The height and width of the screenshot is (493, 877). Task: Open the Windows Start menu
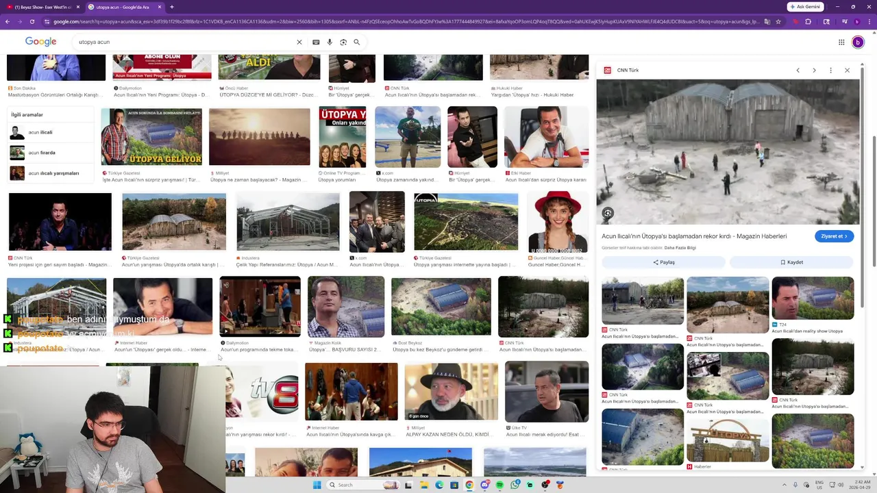coord(317,485)
